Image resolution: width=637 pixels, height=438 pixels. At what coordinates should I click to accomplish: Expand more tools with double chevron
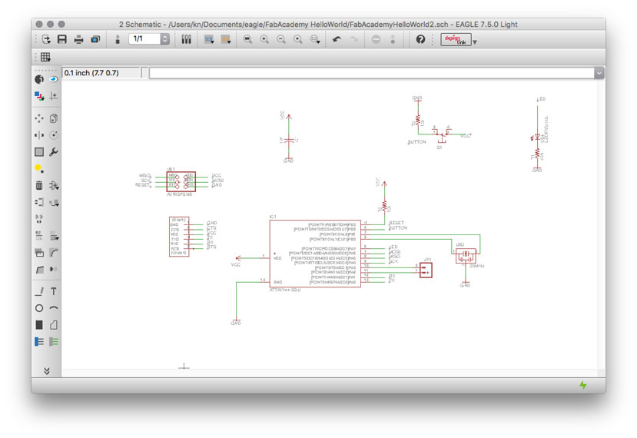click(47, 371)
